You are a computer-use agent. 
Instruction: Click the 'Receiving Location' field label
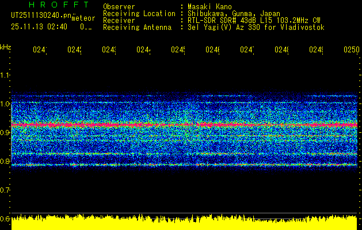139,14
